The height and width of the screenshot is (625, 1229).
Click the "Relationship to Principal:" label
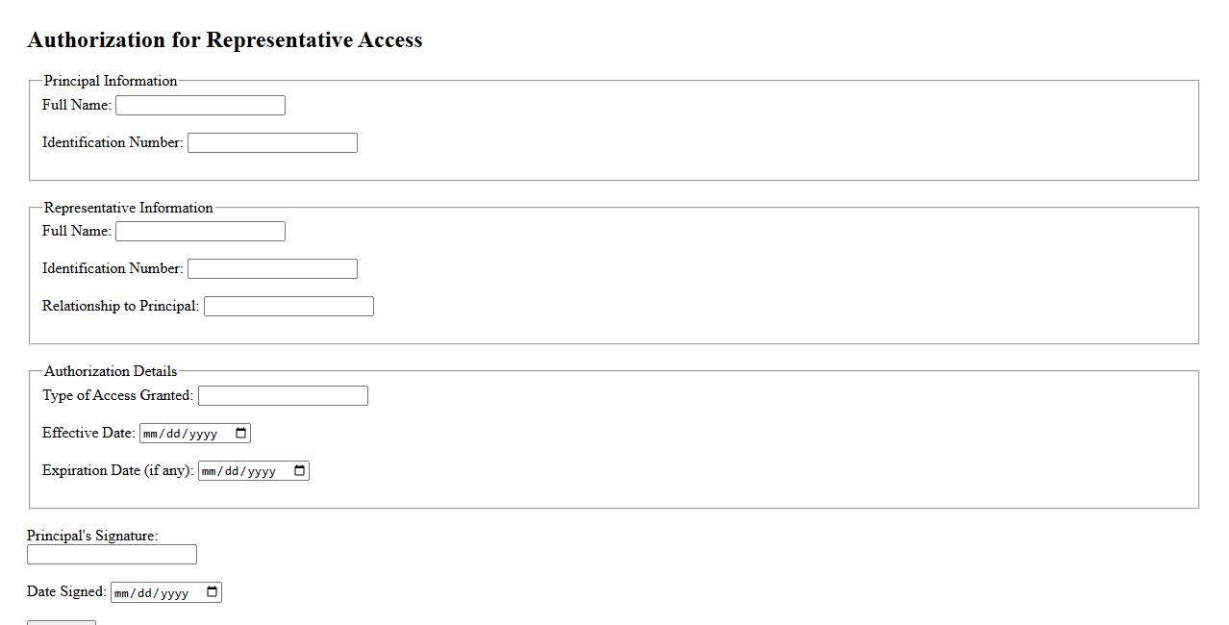120,306
